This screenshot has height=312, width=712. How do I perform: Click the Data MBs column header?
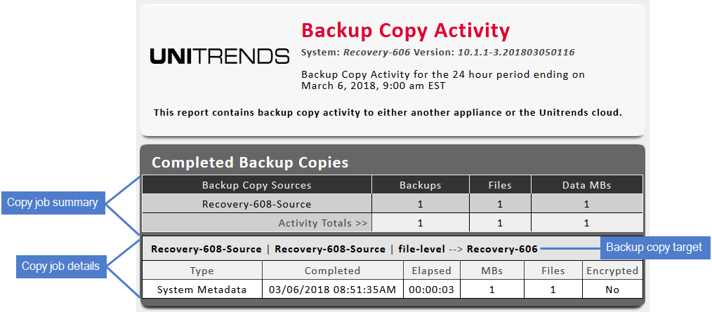587,185
